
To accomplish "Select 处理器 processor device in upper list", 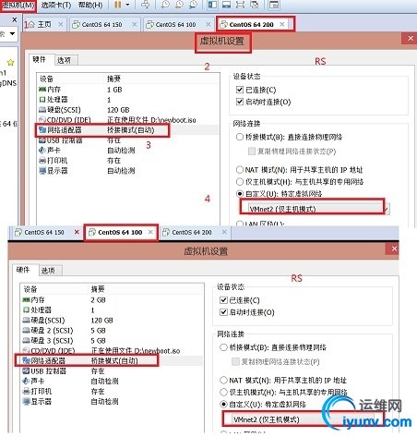I will tap(128, 100).
